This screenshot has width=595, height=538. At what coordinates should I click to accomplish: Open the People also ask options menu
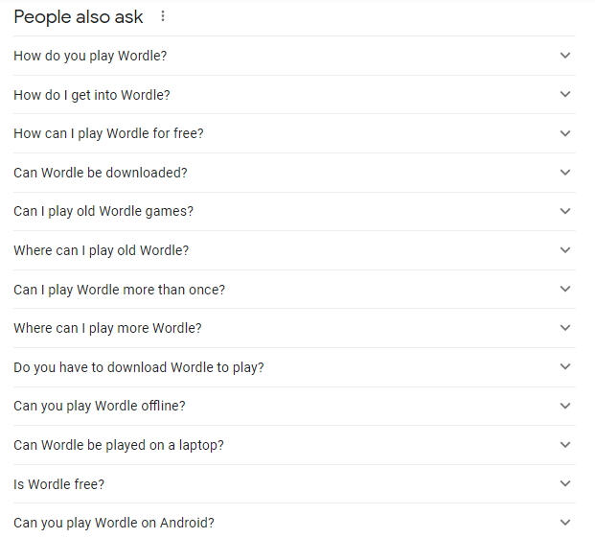coord(163,16)
